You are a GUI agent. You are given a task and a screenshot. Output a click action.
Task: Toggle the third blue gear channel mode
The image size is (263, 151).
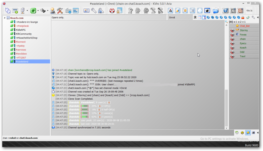coord(217,17)
